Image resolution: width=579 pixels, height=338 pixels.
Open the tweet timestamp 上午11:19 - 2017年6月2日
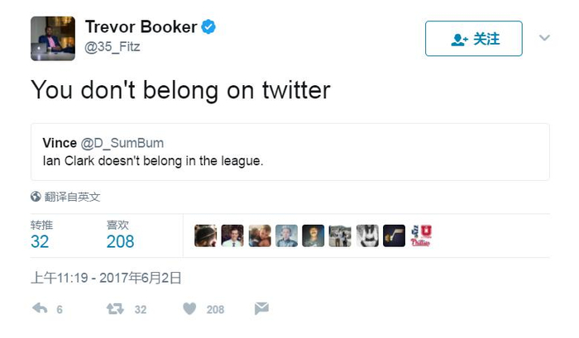pyautogui.click(x=106, y=278)
